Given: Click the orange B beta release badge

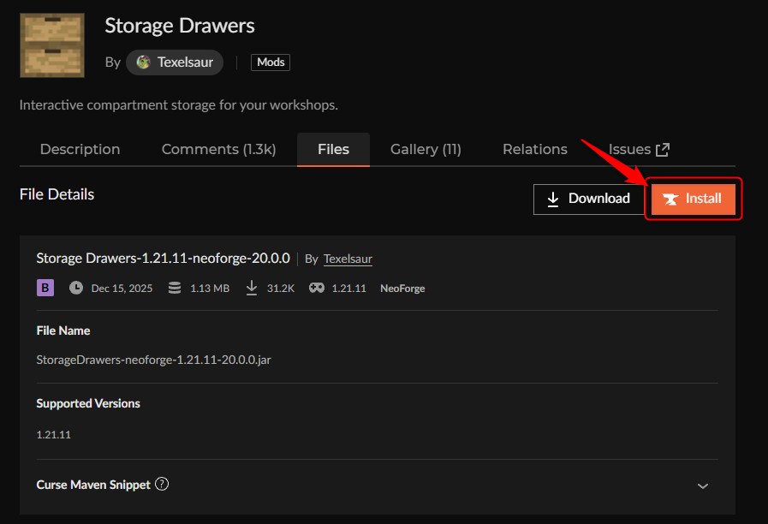Looking at the screenshot, I should click(44, 288).
